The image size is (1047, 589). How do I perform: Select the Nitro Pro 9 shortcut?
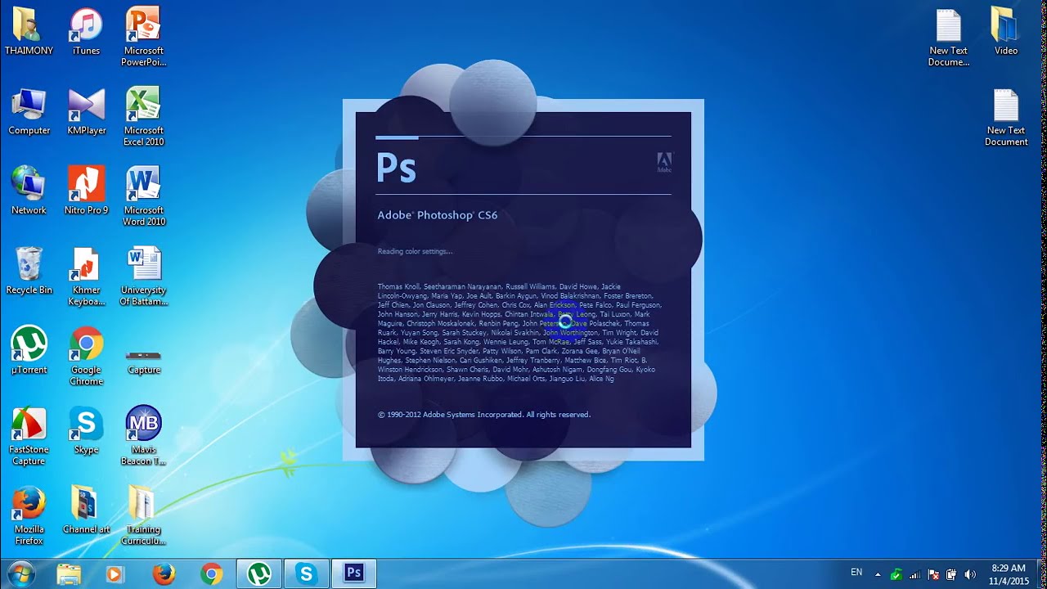pos(86,191)
